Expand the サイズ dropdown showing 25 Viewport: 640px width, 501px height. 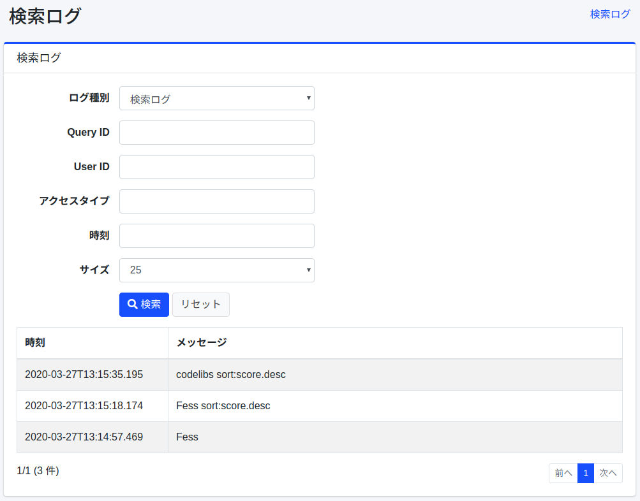pos(216,270)
